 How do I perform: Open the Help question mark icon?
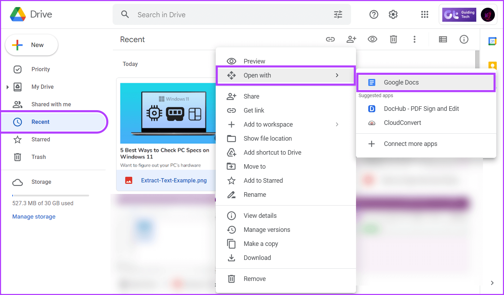pyautogui.click(x=374, y=14)
